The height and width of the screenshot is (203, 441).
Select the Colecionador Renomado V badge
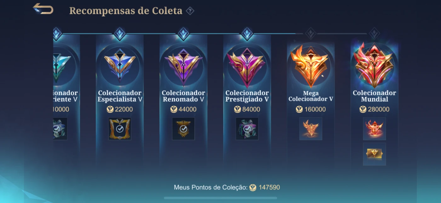click(x=183, y=67)
